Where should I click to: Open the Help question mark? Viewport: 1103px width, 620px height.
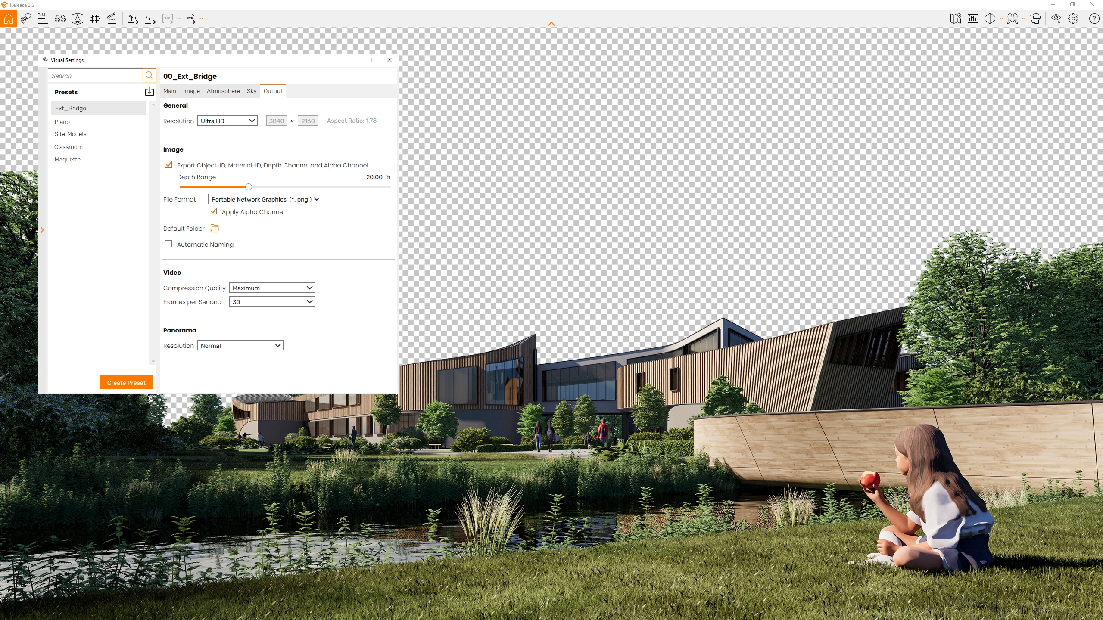pos(1093,19)
